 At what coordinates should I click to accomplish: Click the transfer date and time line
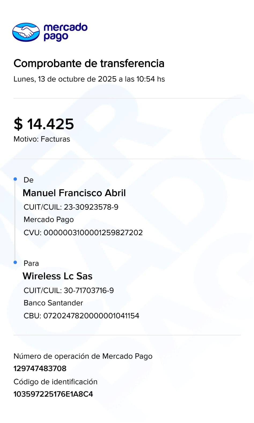click(x=89, y=79)
